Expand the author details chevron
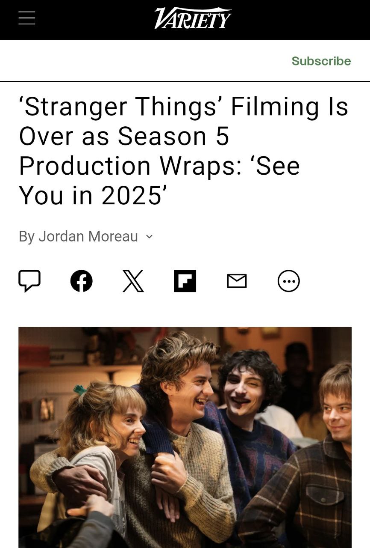The image size is (370, 548). 149,236
